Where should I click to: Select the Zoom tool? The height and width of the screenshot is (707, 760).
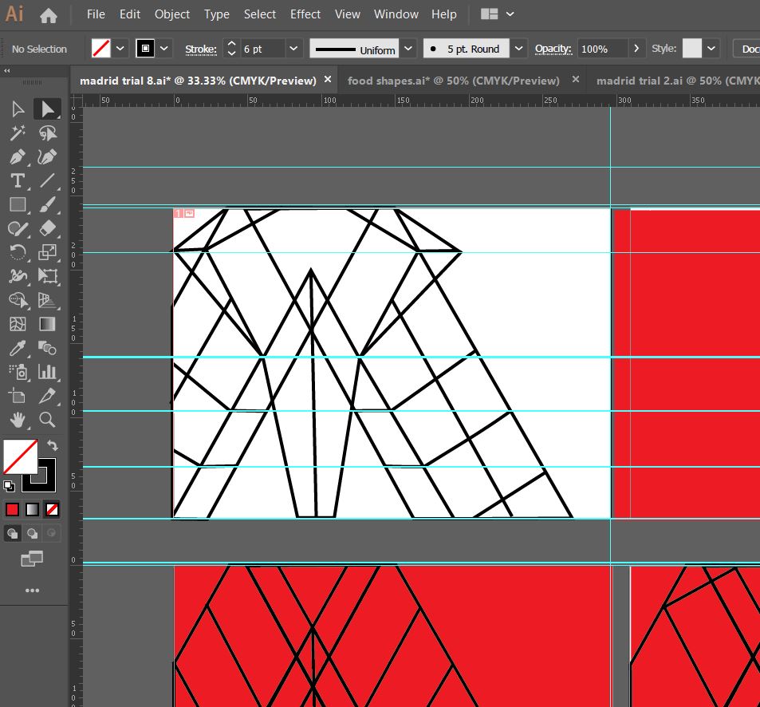48,420
